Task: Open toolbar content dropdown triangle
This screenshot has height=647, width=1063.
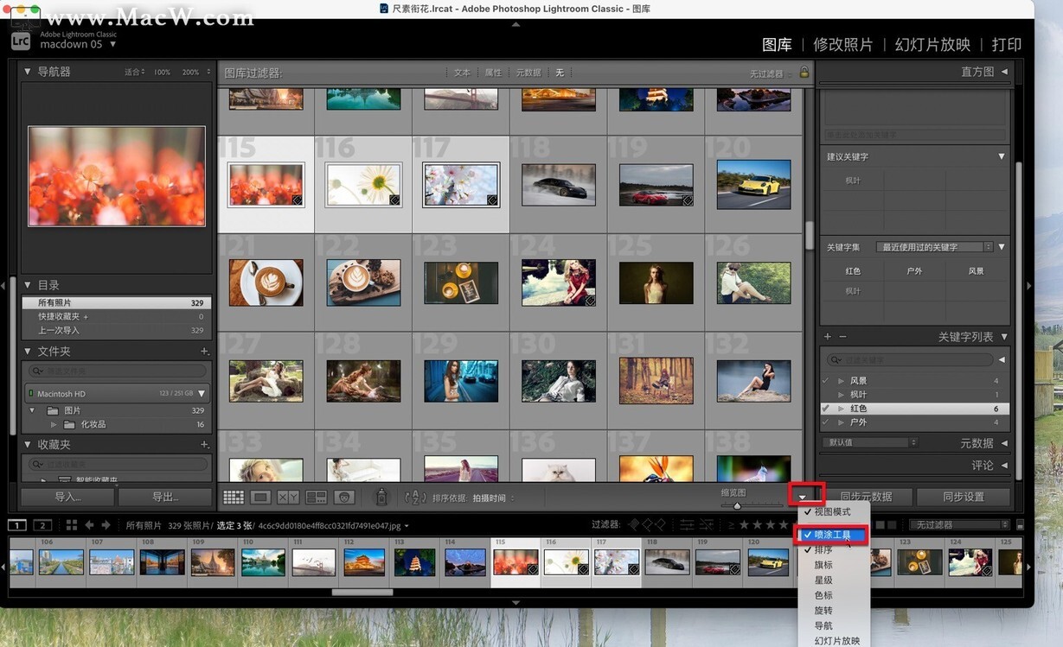Action: point(804,497)
